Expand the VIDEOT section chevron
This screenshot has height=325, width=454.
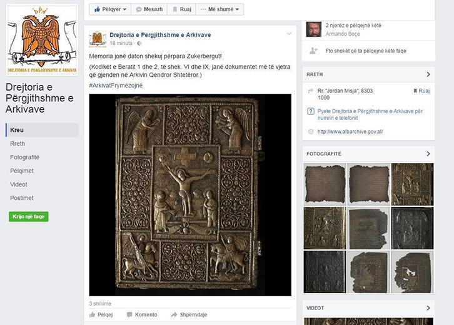click(x=428, y=308)
